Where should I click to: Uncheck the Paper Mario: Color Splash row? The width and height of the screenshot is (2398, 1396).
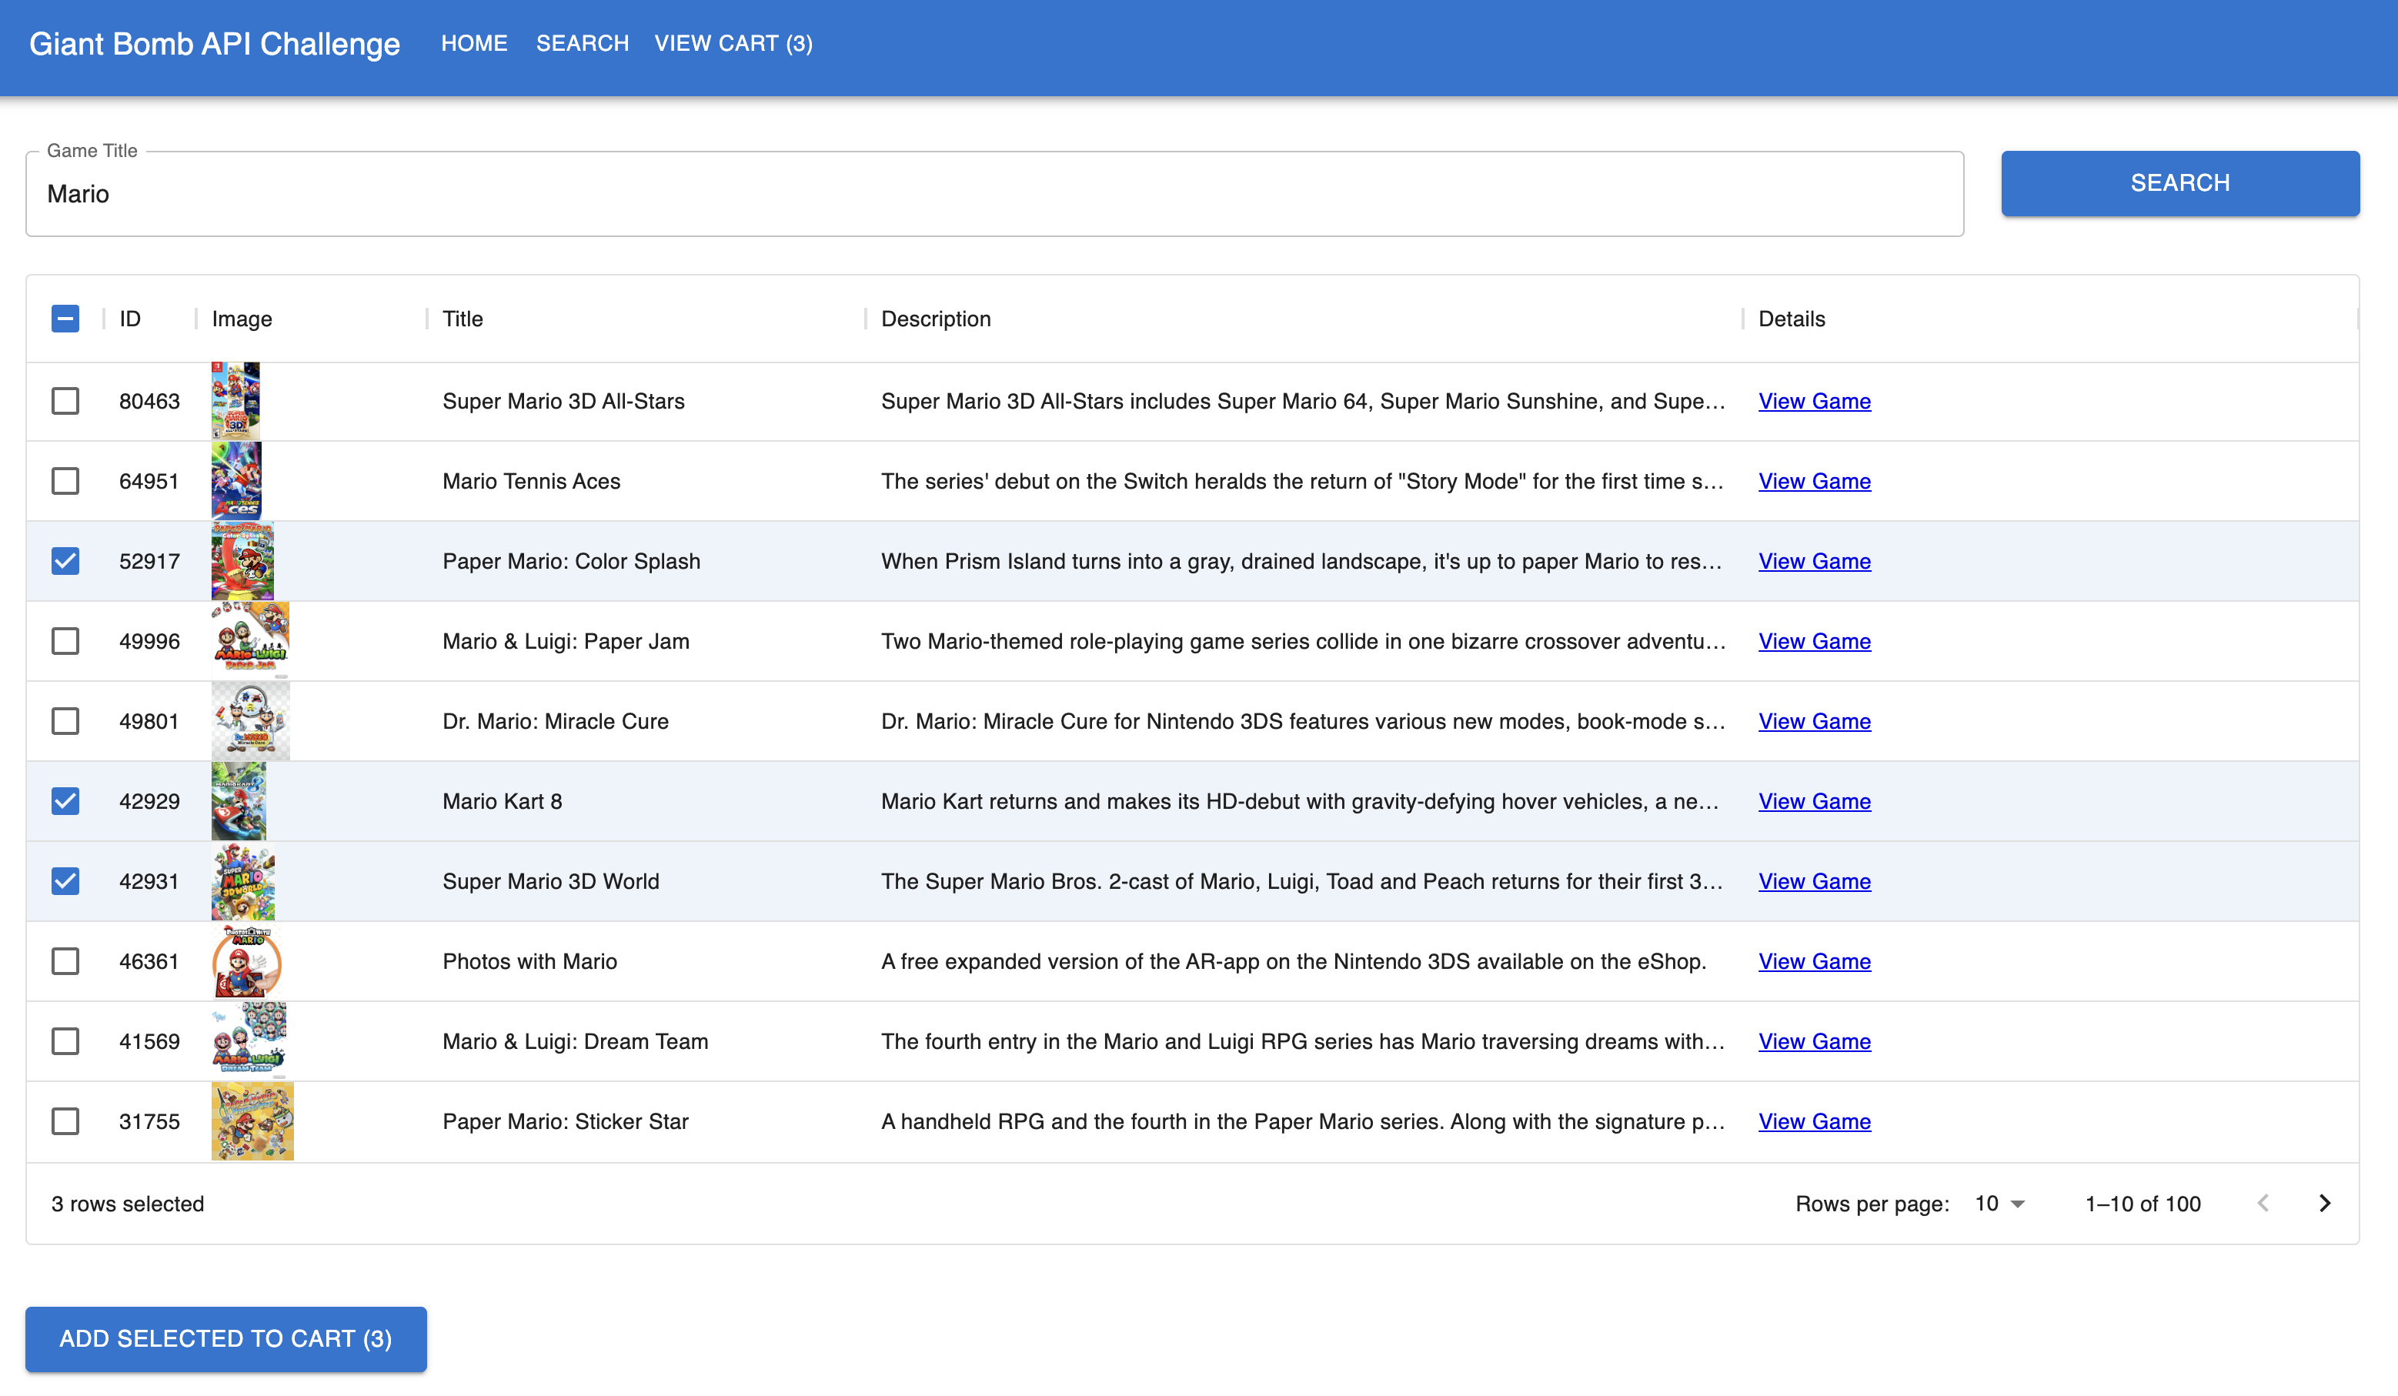pos(65,560)
